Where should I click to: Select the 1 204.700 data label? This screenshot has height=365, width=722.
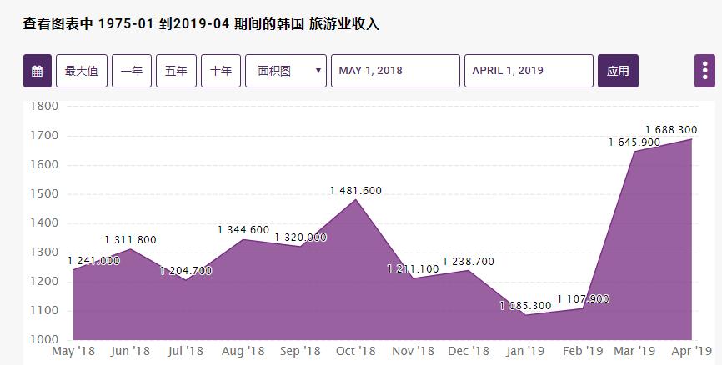[x=186, y=271]
